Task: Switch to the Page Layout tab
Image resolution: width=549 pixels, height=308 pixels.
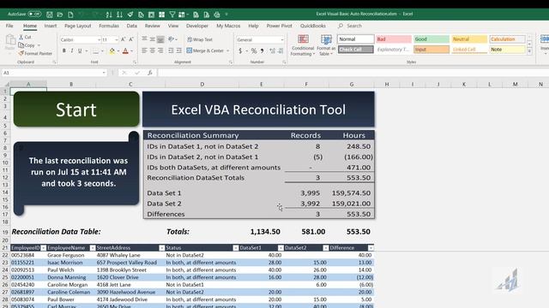Action: (x=78, y=26)
